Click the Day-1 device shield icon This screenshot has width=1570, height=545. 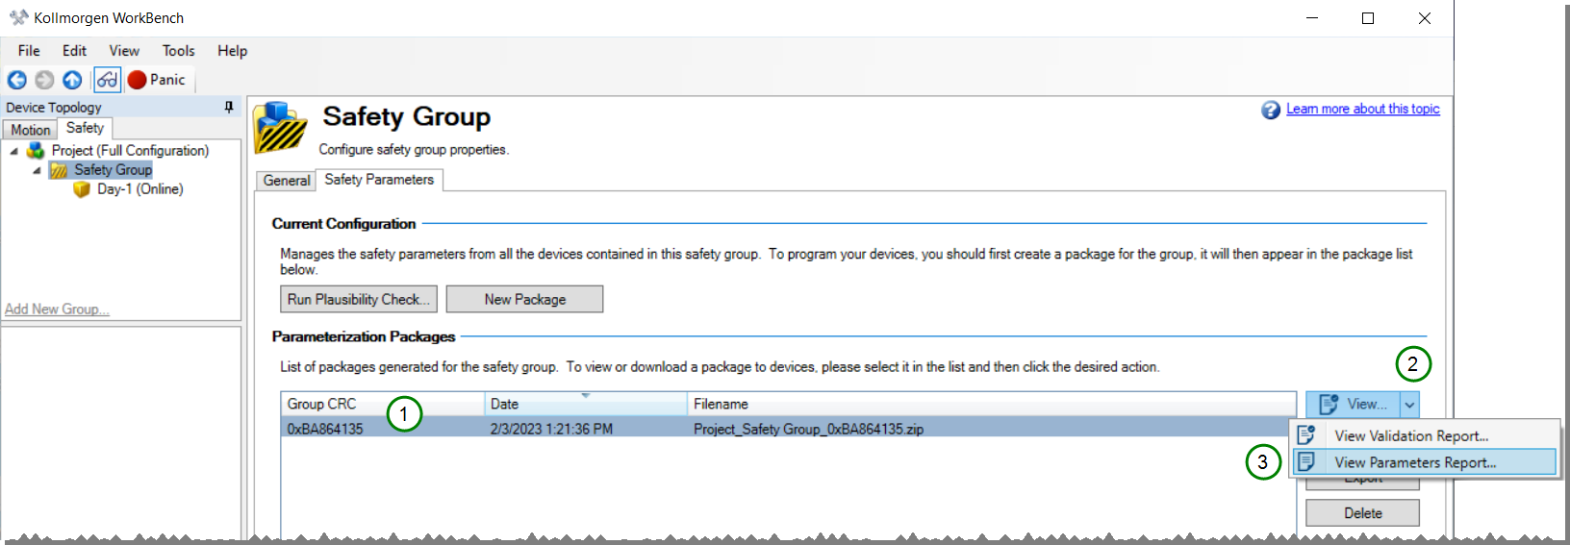pos(82,189)
